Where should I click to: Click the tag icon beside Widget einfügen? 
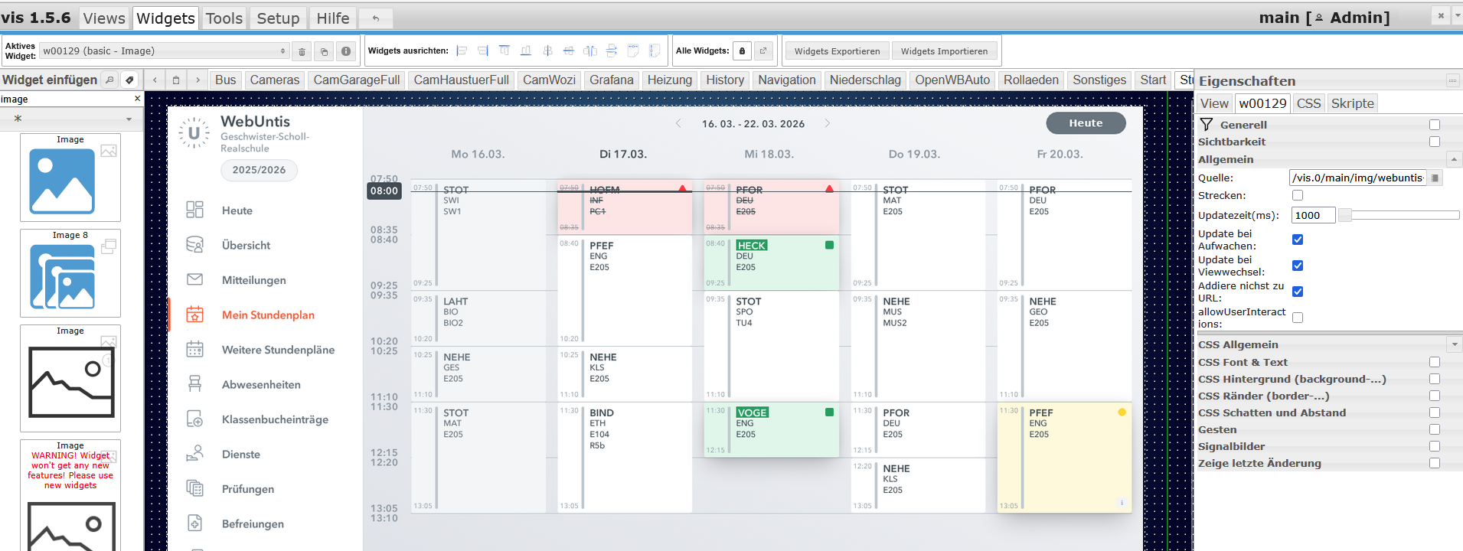(x=129, y=80)
